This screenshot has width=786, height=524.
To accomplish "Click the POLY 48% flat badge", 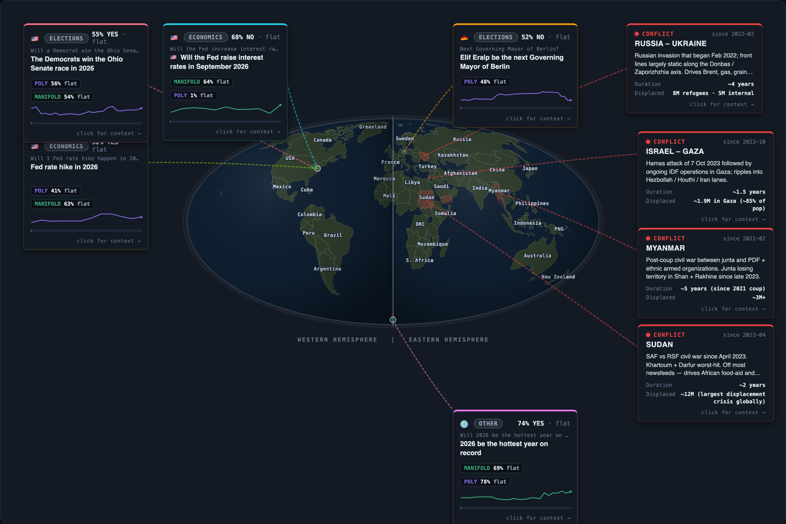I will pos(485,82).
